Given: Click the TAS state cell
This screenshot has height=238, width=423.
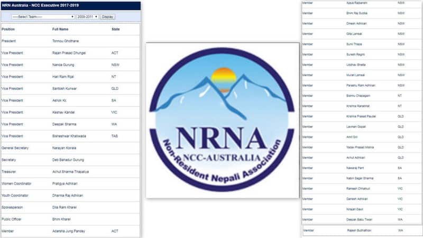Looking at the screenshot, I should [x=115, y=136].
